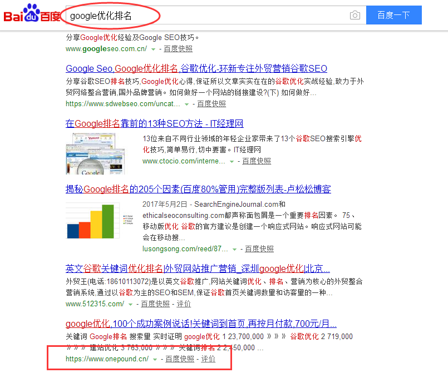Screen dimensions: 448x373
Task: Expand dropdown arrow beside sdwebseo.com URL
Action: 186,104
